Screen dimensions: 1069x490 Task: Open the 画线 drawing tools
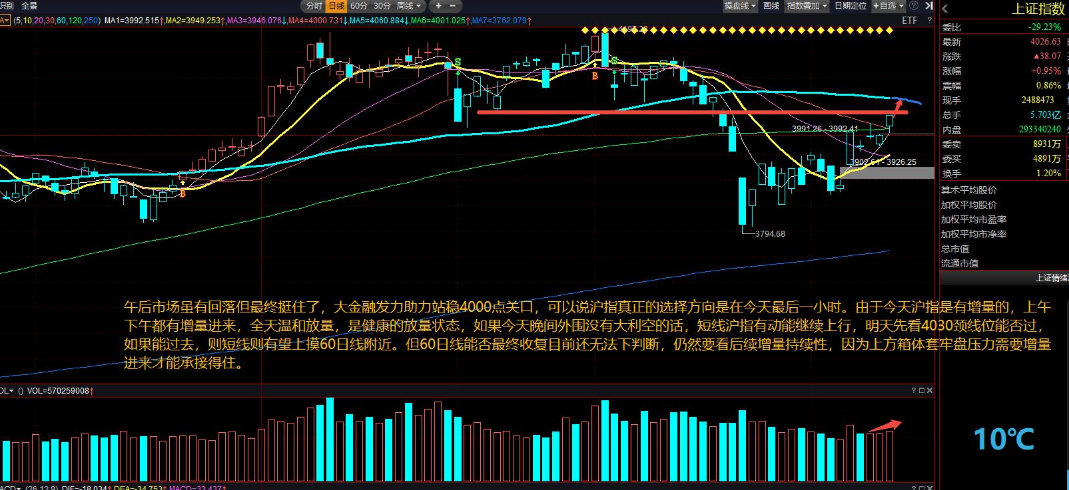point(771,6)
